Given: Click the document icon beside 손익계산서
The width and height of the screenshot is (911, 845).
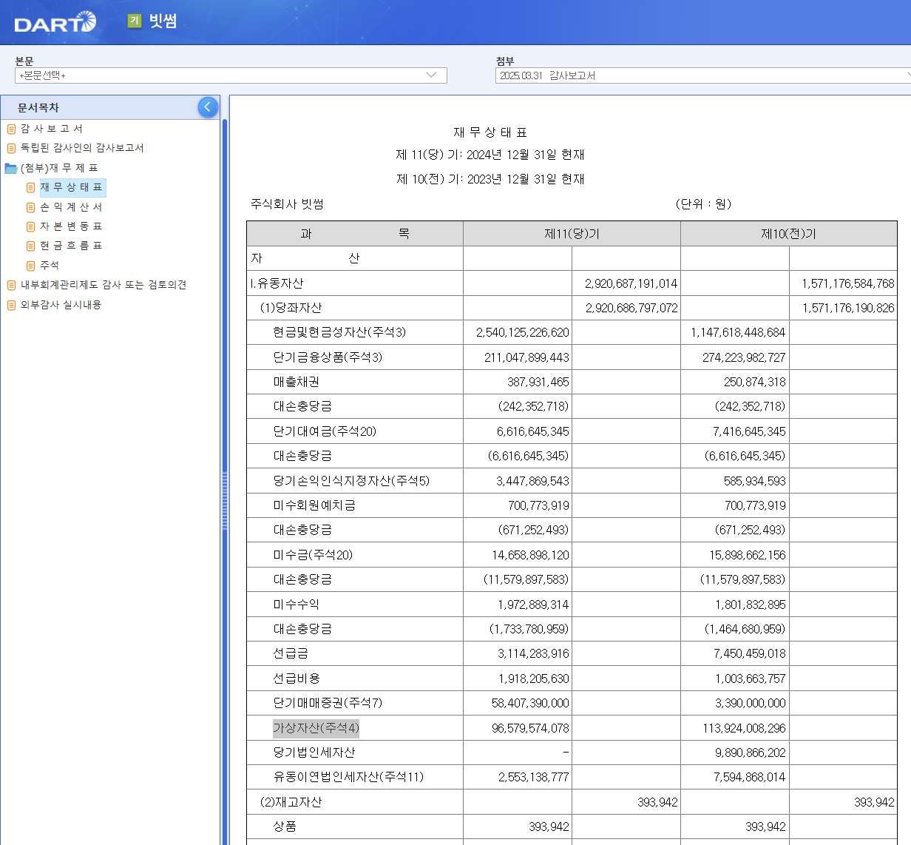Looking at the screenshot, I should pos(30,207).
